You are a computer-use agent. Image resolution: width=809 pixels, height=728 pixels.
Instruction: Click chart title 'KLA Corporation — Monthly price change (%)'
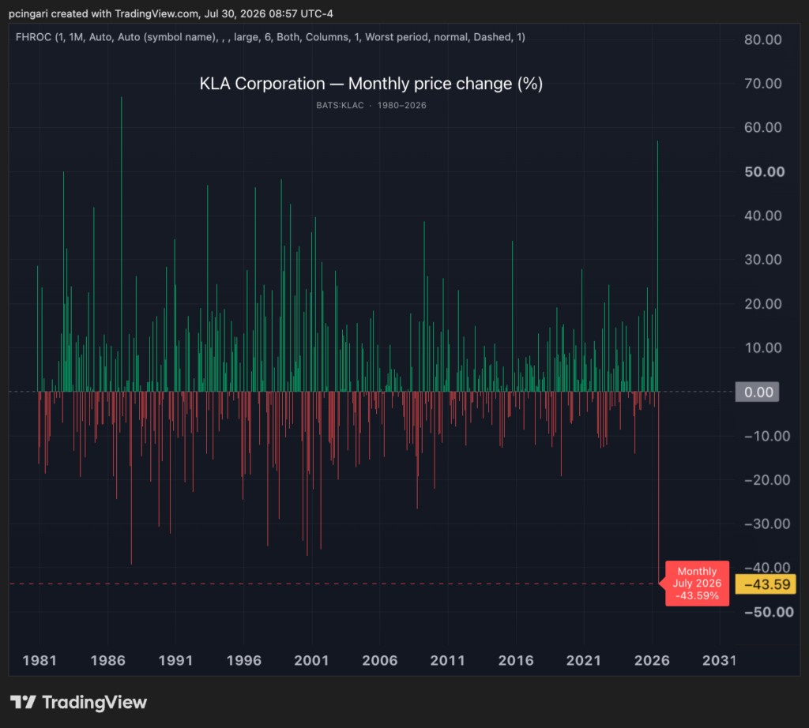[x=371, y=84]
